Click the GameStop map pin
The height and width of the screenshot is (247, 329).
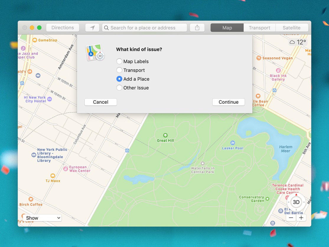click(x=35, y=40)
